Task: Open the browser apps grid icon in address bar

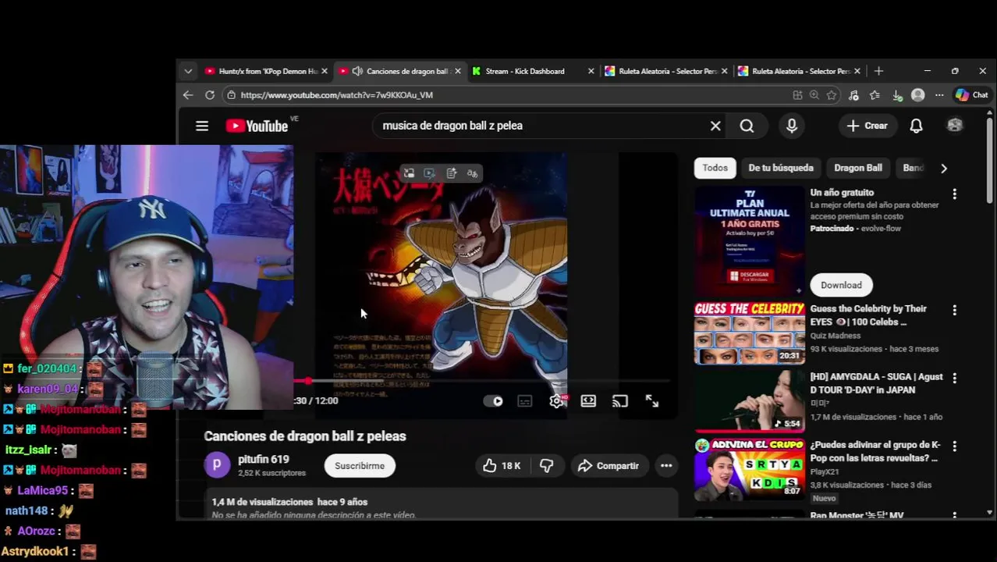Action: pyautogui.click(x=797, y=95)
